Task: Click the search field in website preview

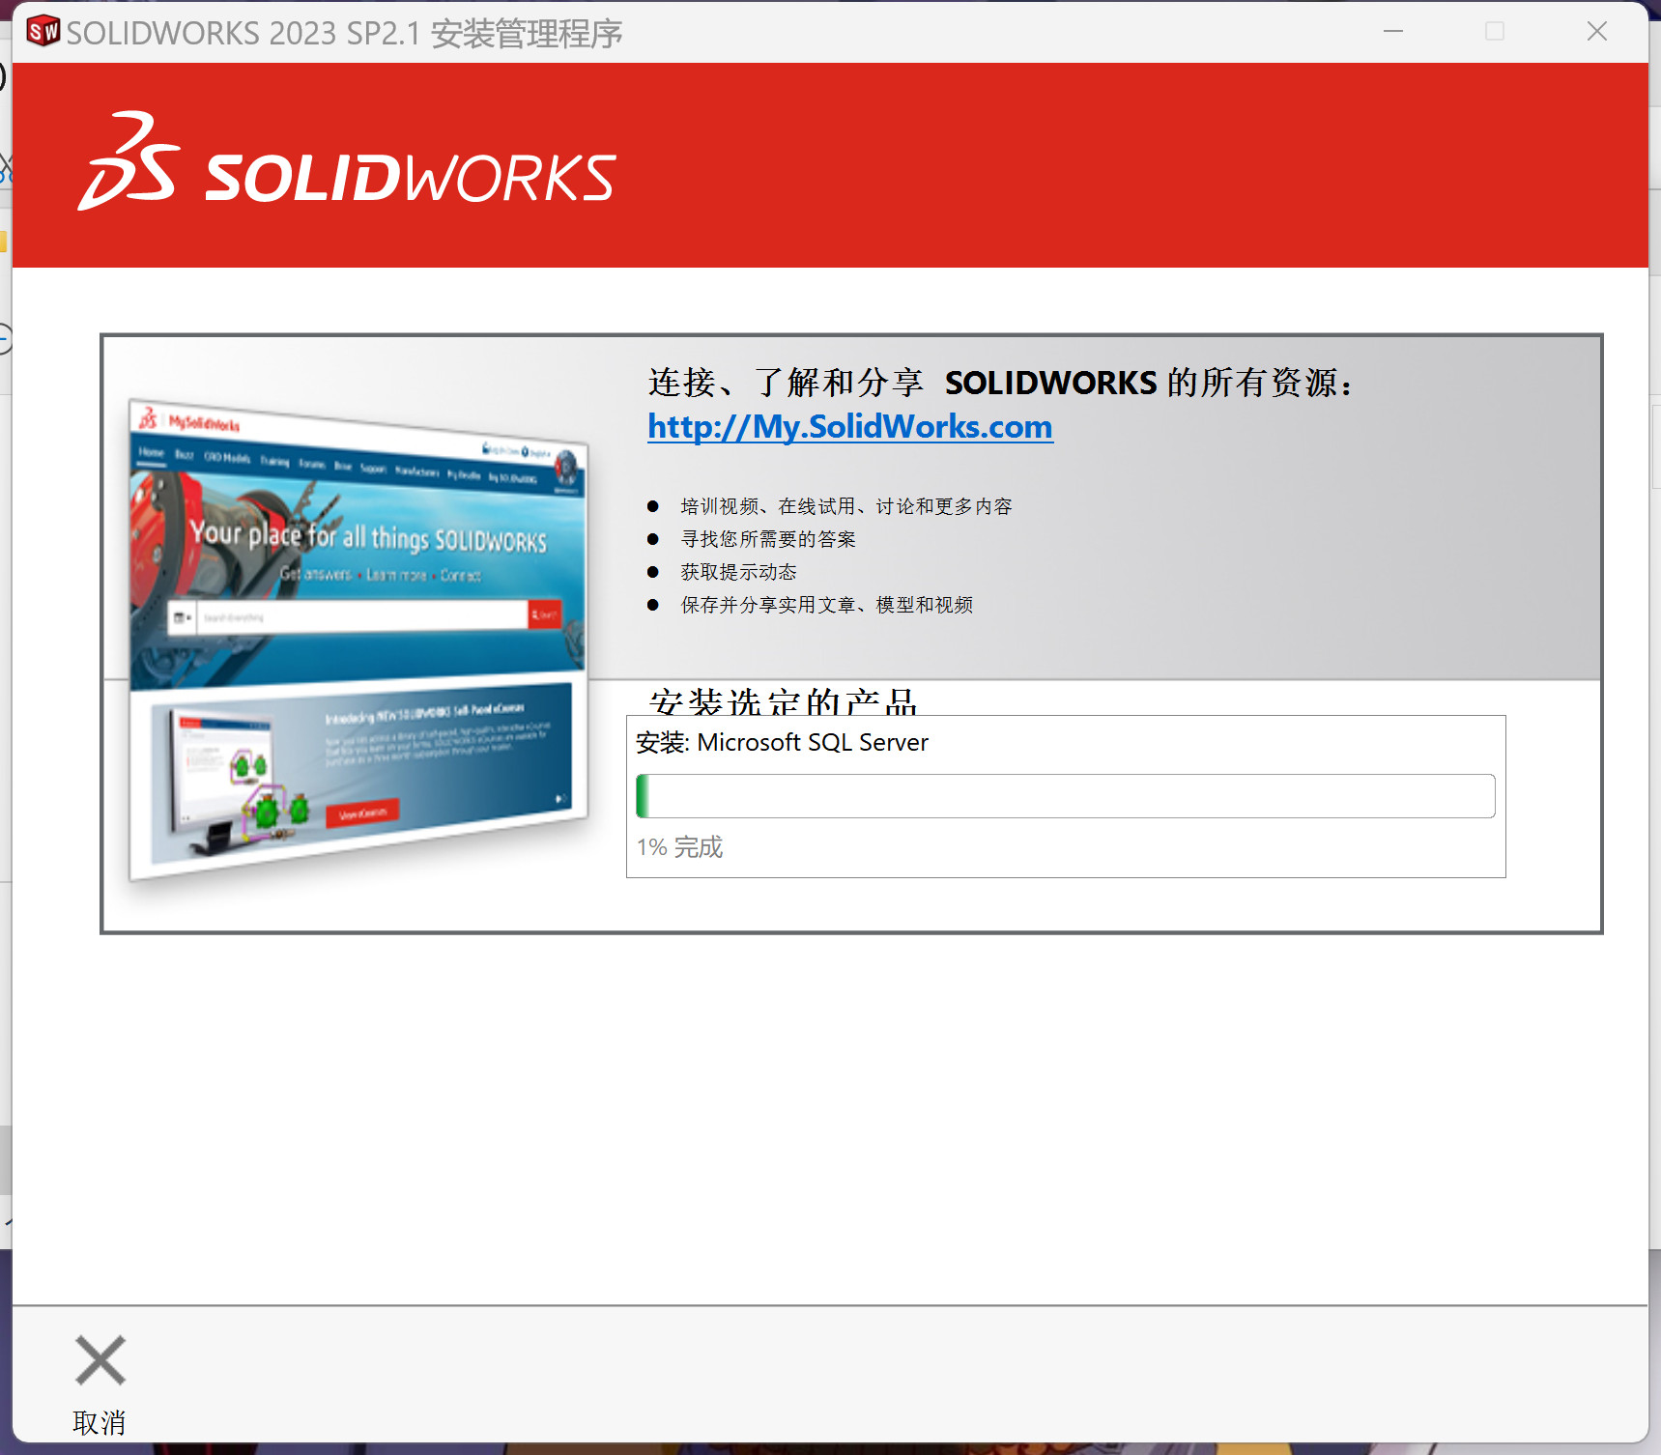Action: click(x=361, y=615)
